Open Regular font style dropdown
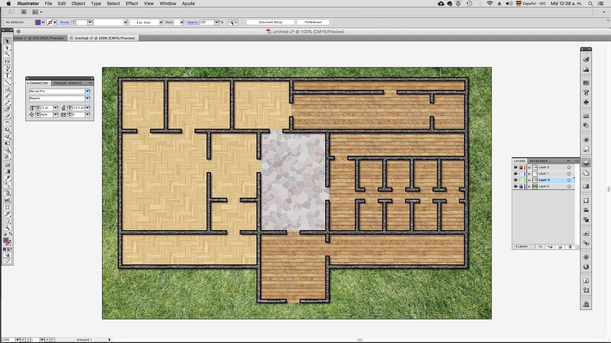Screen dimensions: 611x343 [88, 99]
